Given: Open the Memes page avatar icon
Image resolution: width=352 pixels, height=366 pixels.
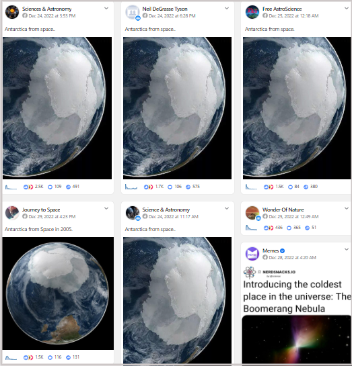Looking at the screenshot, I should (252, 254).
